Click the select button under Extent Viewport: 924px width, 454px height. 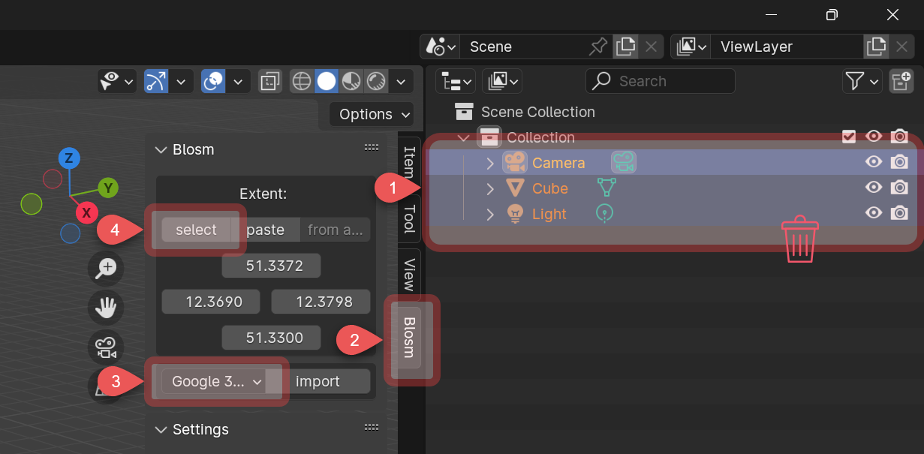point(195,230)
